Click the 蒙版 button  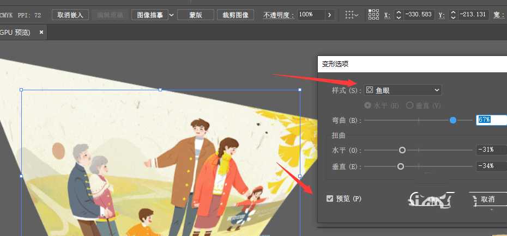pyautogui.click(x=195, y=15)
